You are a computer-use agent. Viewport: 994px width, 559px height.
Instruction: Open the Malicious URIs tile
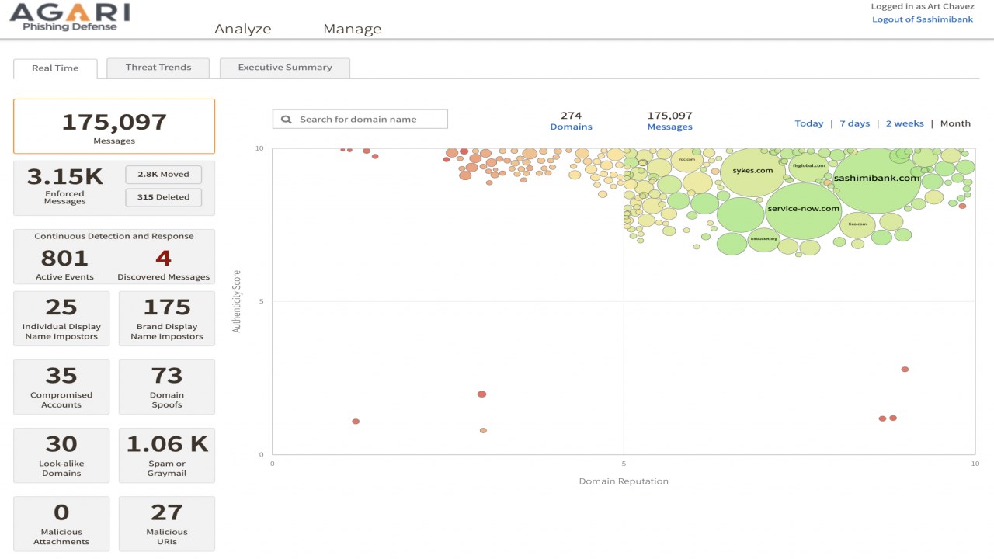click(x=167, y=523)
